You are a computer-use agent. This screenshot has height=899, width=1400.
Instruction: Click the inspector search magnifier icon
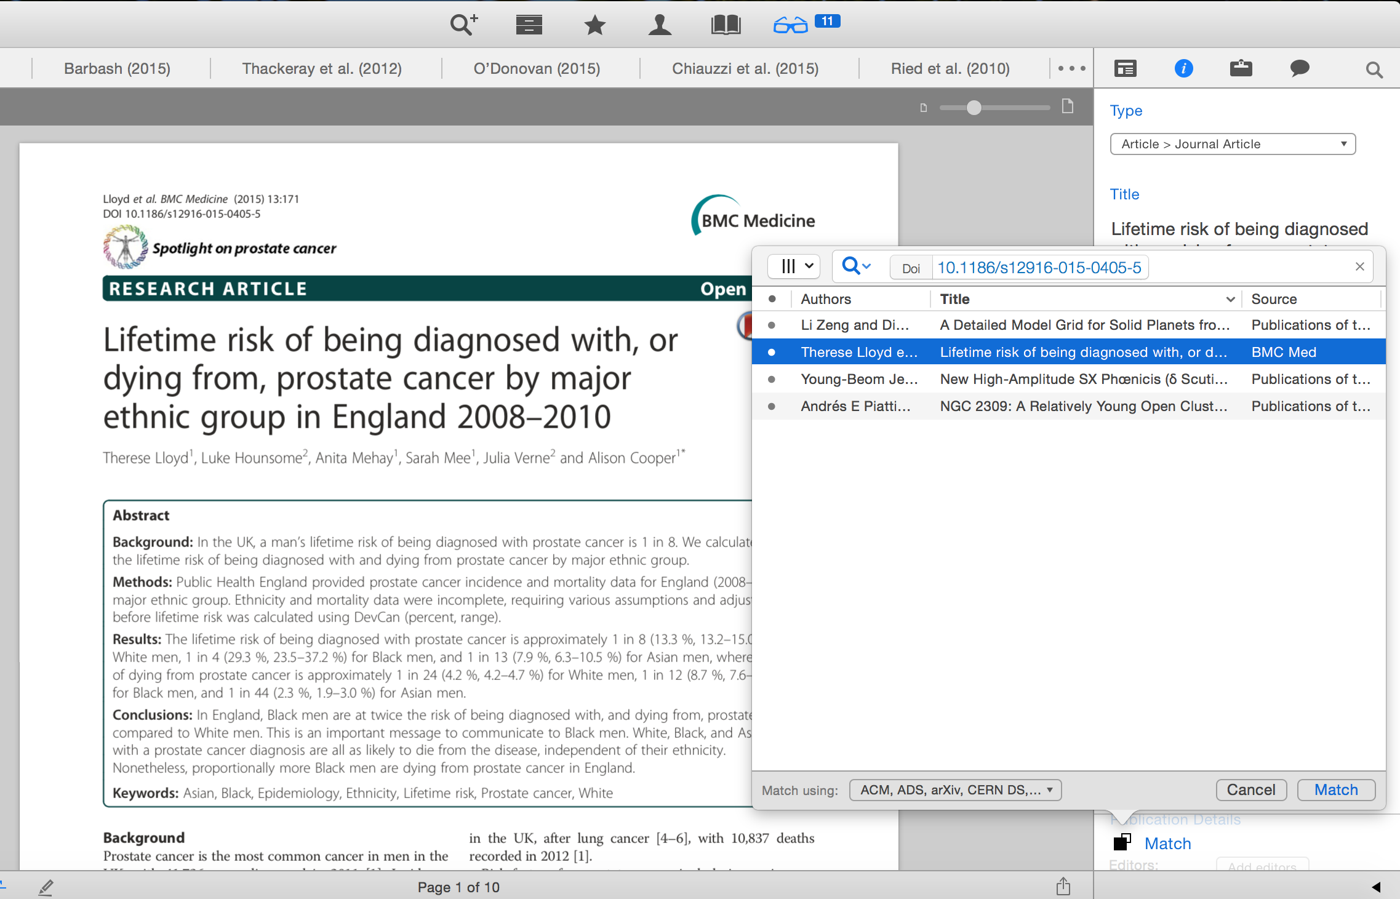click(x=1374, y=70)
